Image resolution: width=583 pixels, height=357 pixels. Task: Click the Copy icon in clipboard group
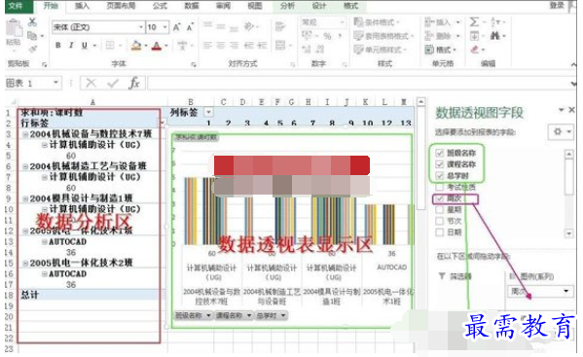pos(32,36)
